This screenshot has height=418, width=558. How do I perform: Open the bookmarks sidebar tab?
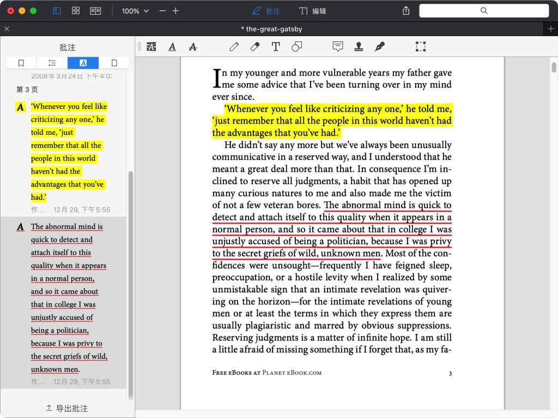21,63
